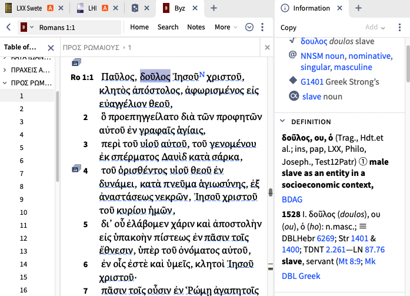Click the media icon beside verse 4

pos(76,169)
